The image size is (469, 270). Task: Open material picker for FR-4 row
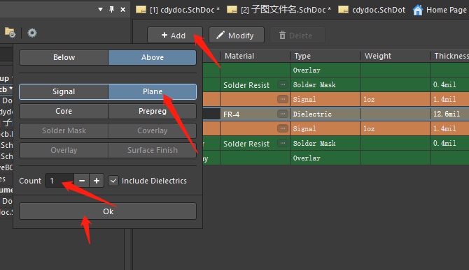tap(282, 114)
